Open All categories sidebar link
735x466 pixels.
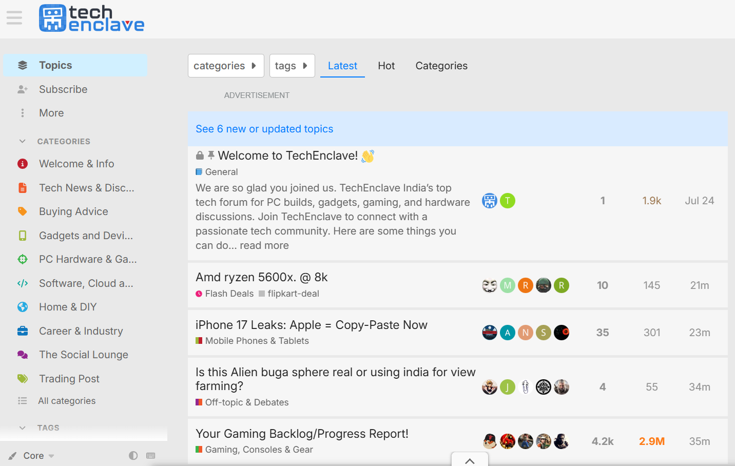click(67, 401)
